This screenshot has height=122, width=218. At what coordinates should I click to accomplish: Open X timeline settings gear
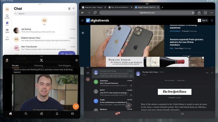click(77, 60)
